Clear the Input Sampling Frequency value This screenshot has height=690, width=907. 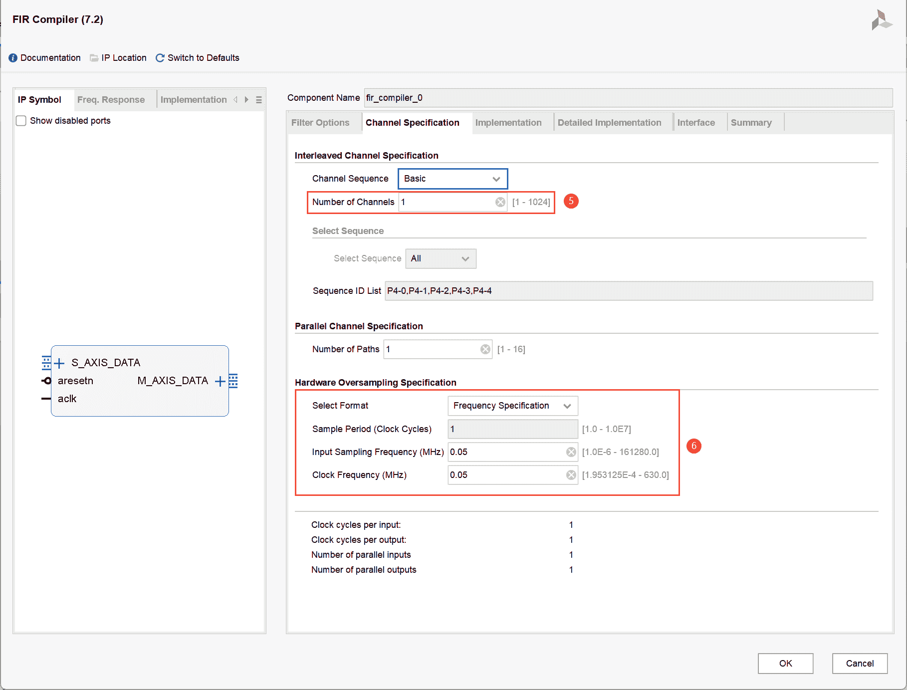571,452
